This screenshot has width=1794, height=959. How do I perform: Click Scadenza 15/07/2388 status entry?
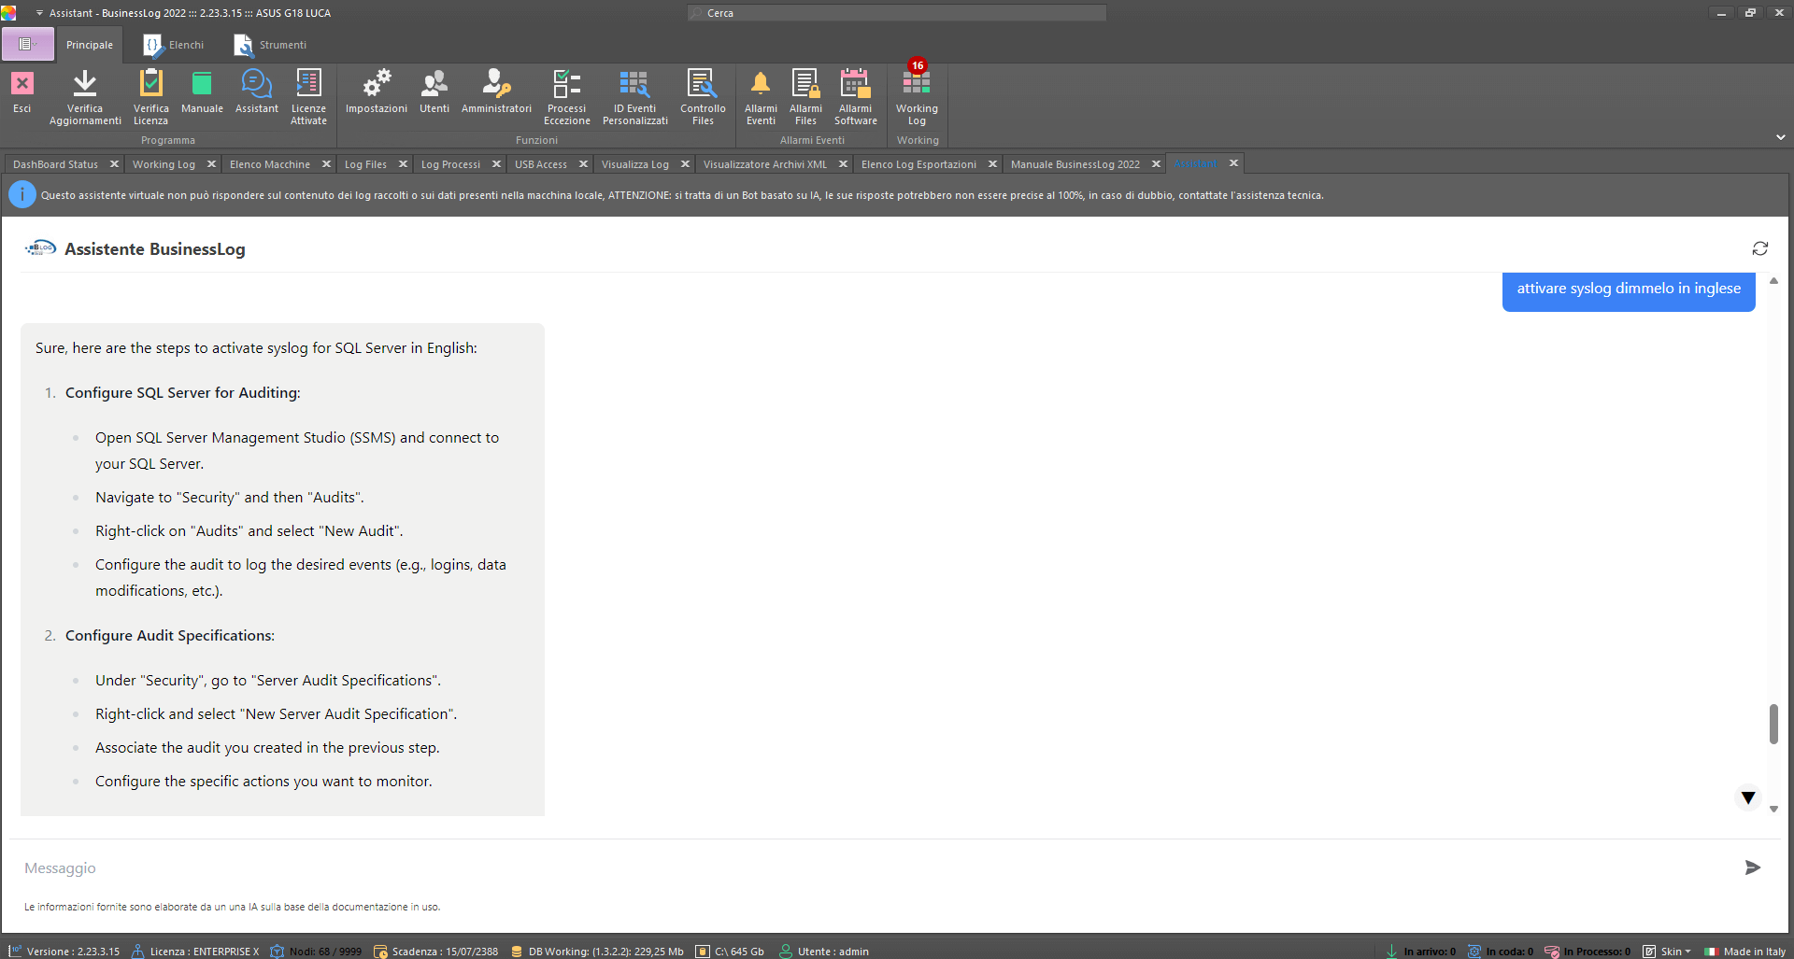pyautogui.click(x=435, y=951)
